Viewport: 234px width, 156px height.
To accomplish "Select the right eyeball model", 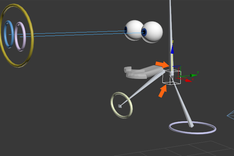I will [152, 32].
